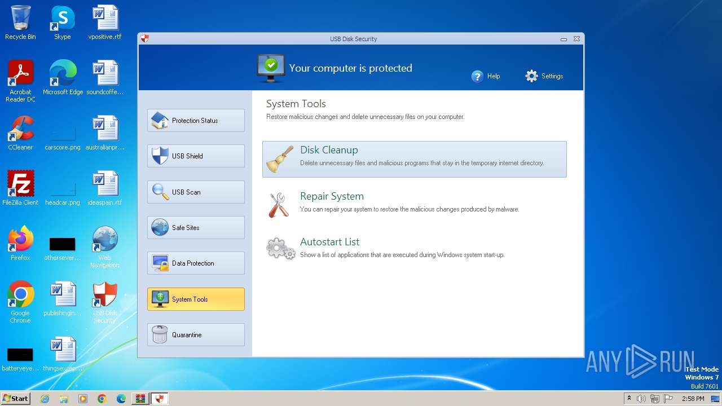Select System Tools sidebar item

tap(196, 299)
